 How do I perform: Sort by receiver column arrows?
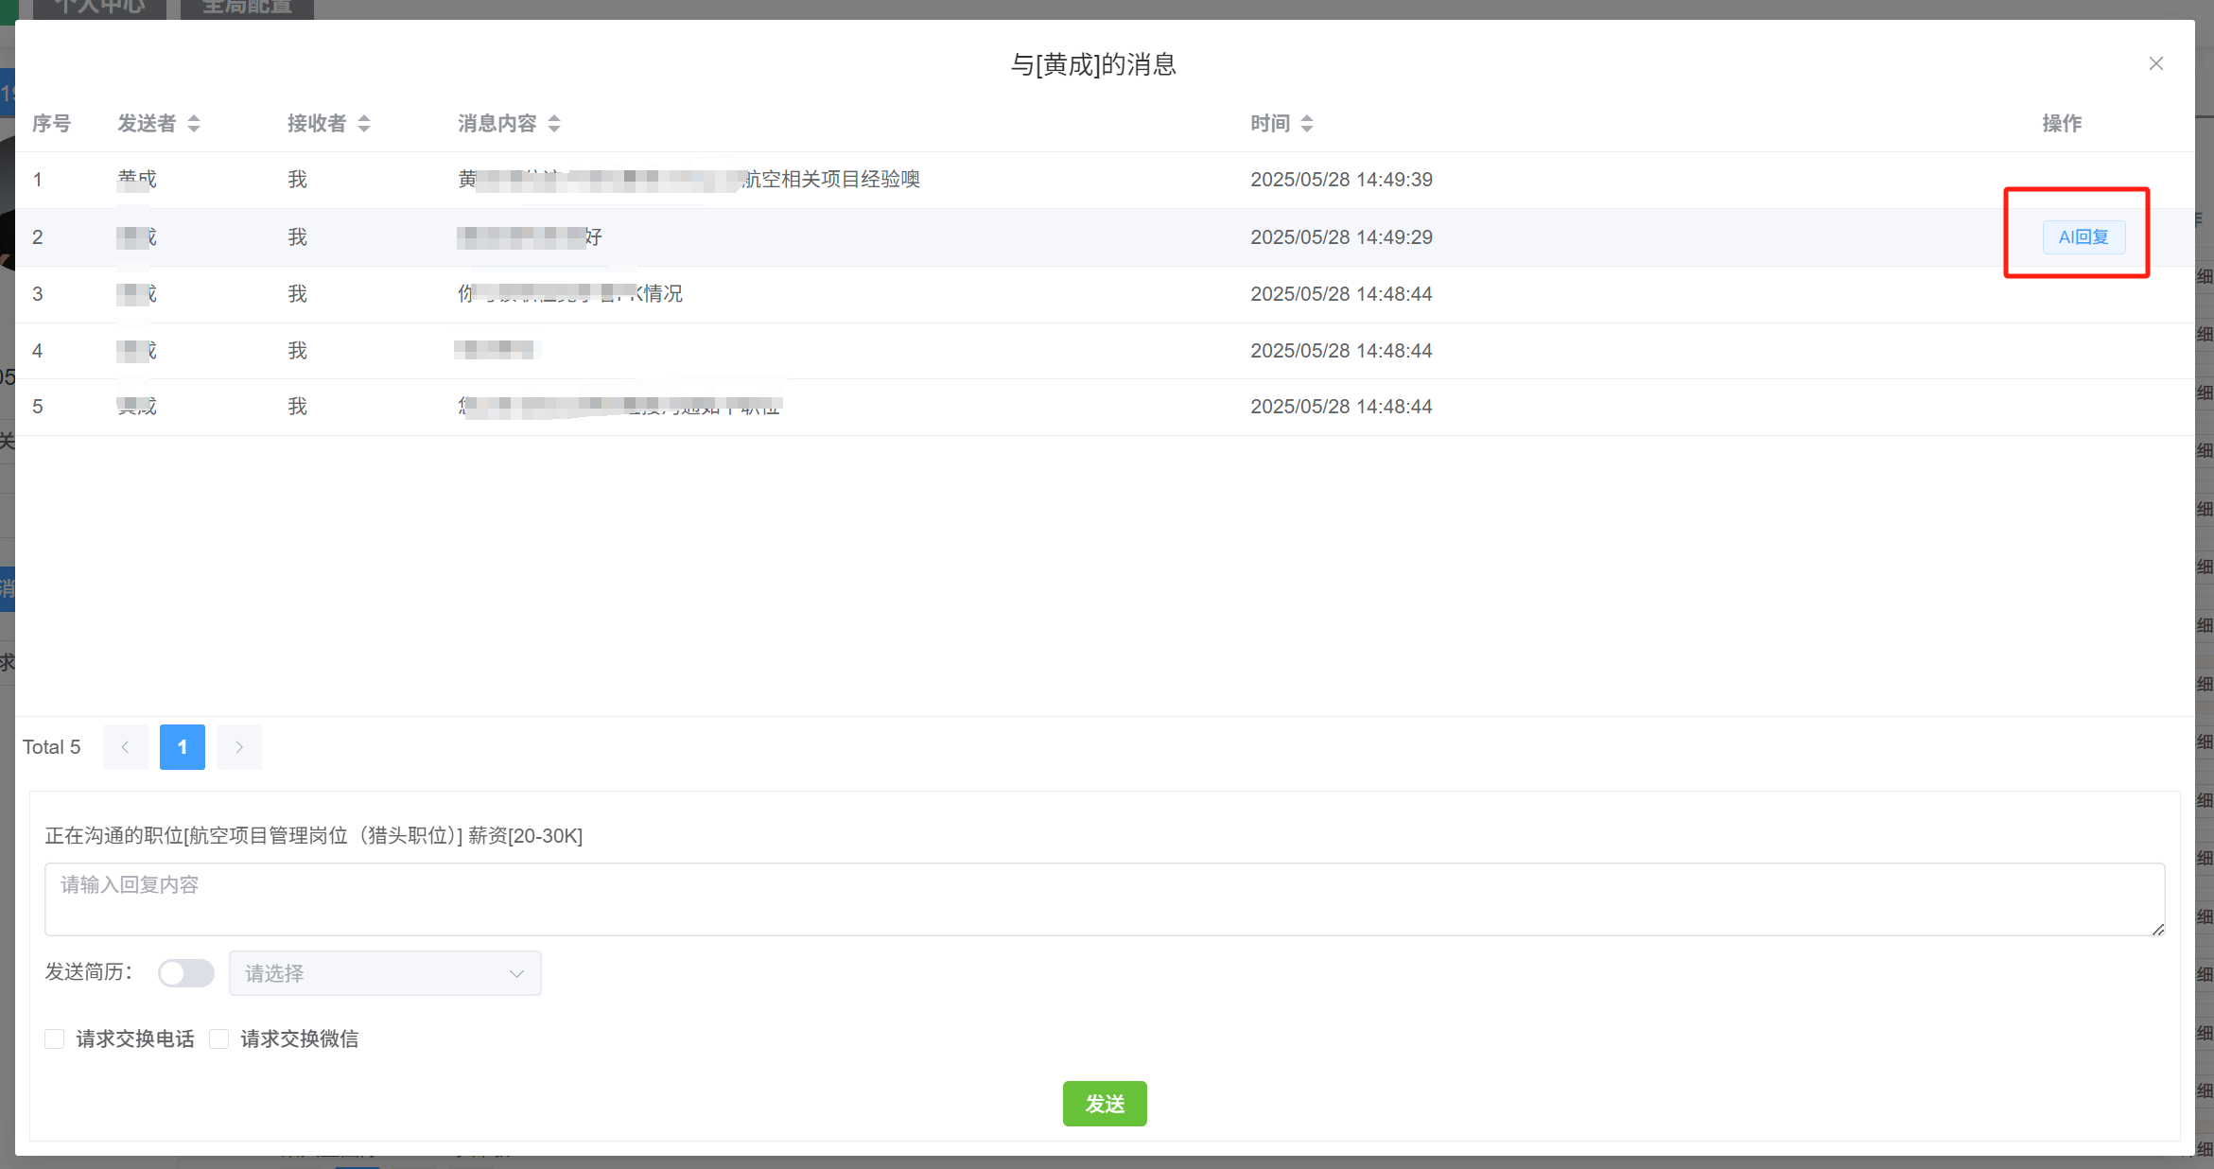coord(364,124)
